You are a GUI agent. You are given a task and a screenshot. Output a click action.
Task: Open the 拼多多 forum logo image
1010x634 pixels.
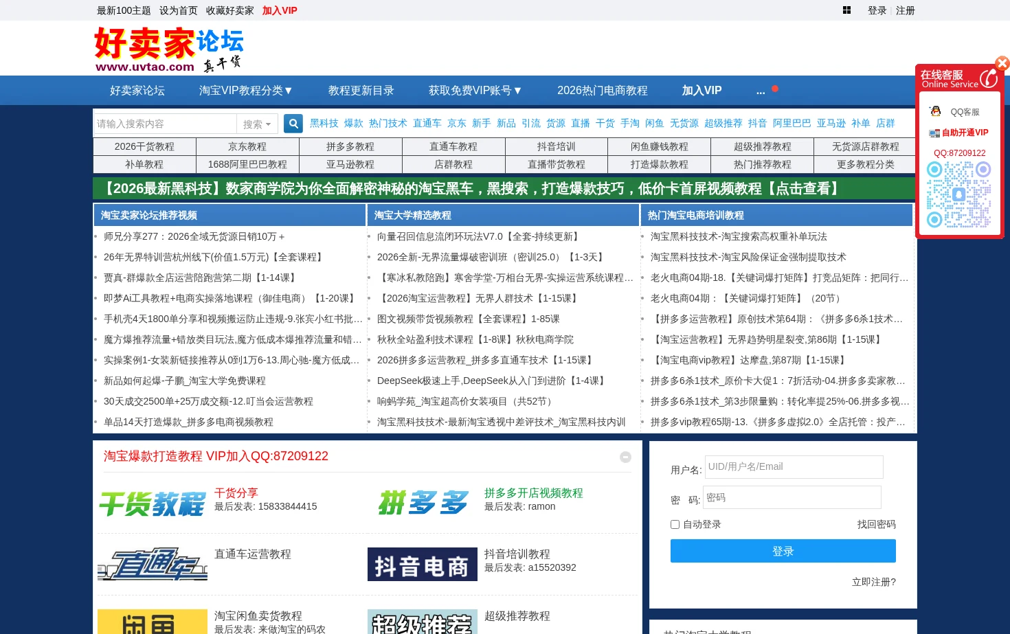pos(423,503)
